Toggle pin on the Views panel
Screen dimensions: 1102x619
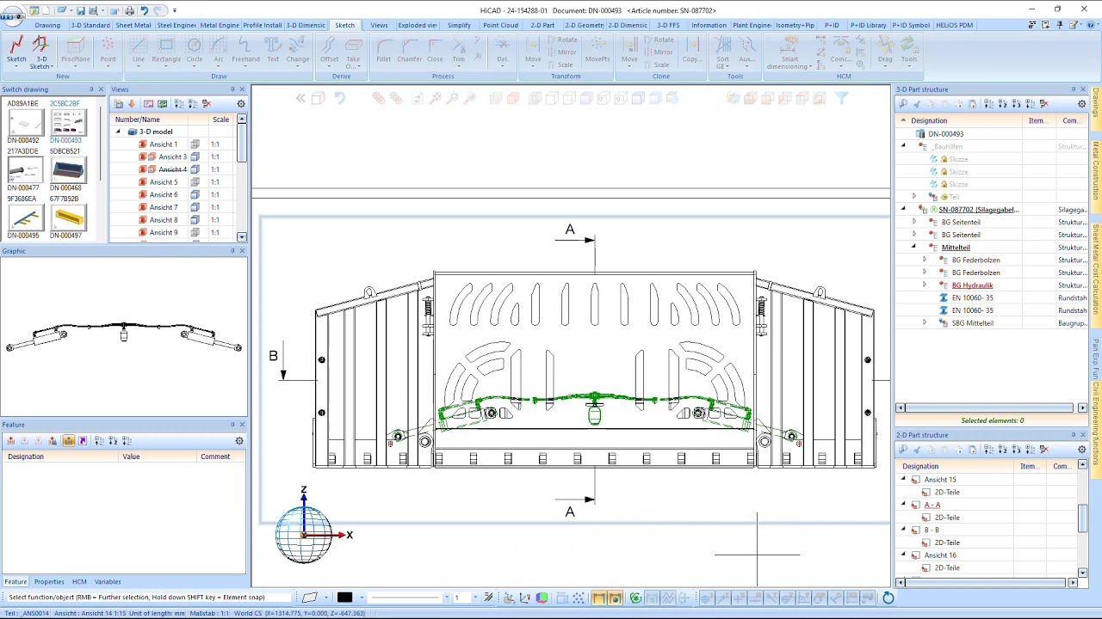point(232,89)
